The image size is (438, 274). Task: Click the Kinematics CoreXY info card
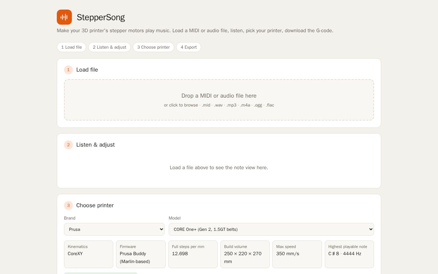(x=89, y=254)
